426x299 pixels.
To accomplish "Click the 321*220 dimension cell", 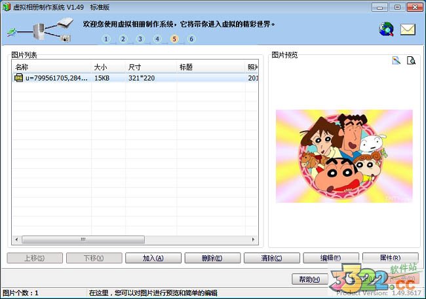I will 142,78.
